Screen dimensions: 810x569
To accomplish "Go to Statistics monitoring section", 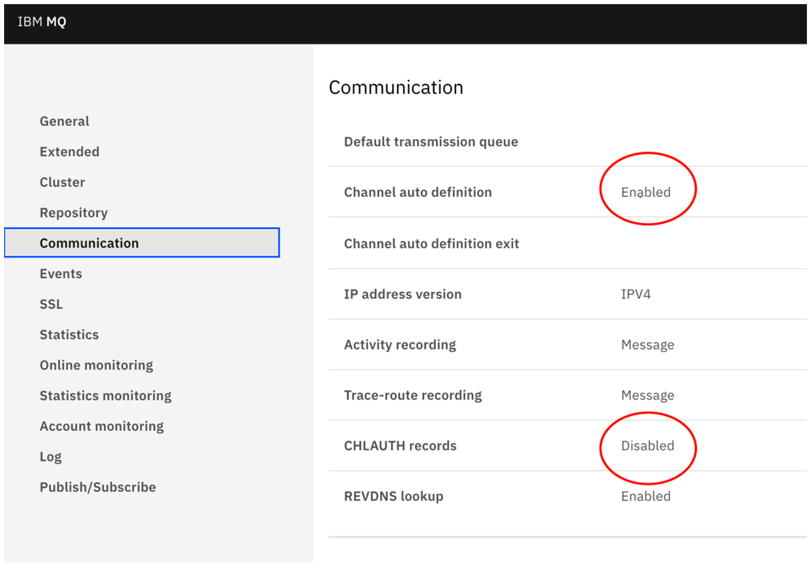I will 105,396.
